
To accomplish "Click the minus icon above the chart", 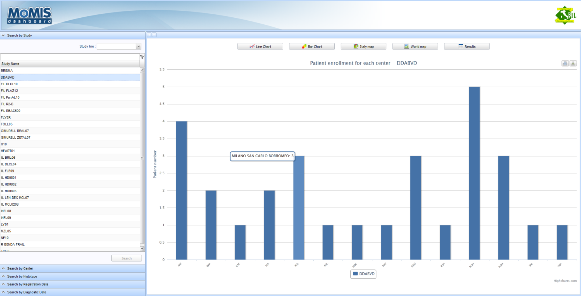I will pos(154,35).
